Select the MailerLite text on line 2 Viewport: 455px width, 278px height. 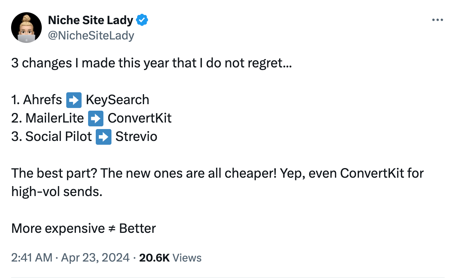click(x=55, y=118)
